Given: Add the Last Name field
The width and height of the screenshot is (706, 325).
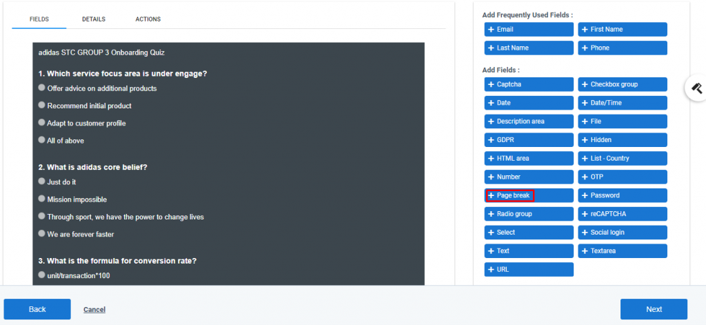Looking at the screenshot, I should pyautogui.click(x=529, y=48).
